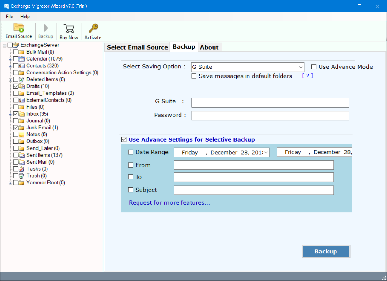Open the Help menu
The width and height of the screenshot is (387, 281).
coord(25,16)
